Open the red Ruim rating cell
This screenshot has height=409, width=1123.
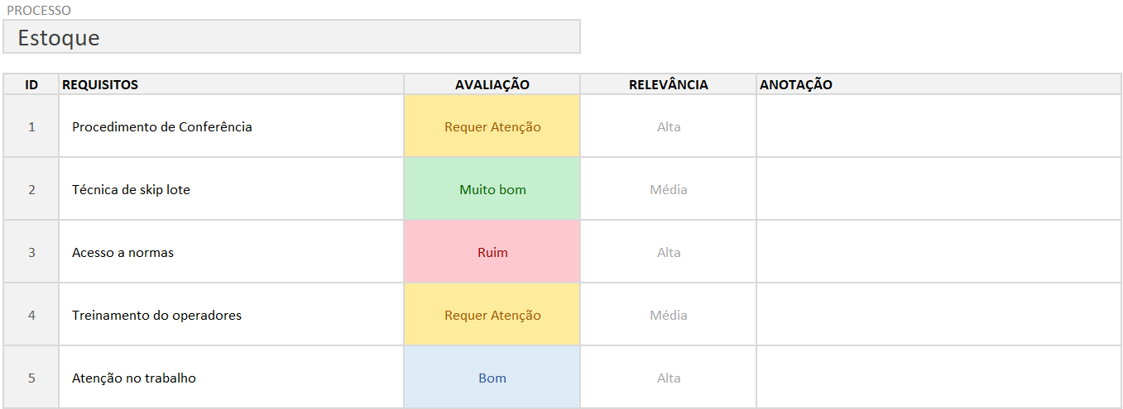coord(492,253)
